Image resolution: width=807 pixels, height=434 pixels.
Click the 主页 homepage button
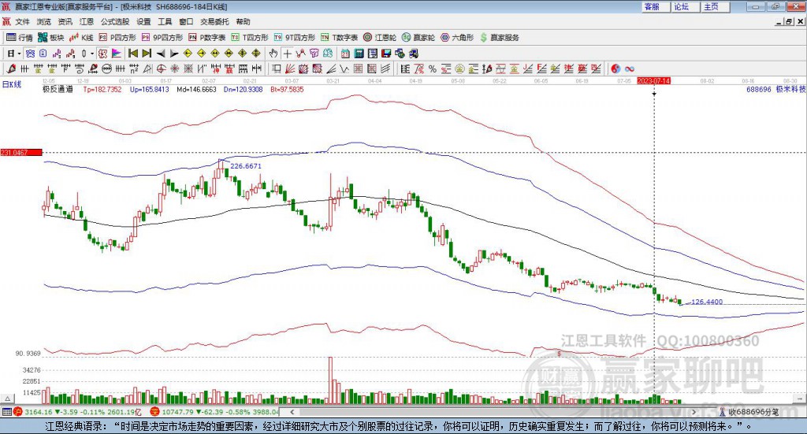click(x=715, y=6)
